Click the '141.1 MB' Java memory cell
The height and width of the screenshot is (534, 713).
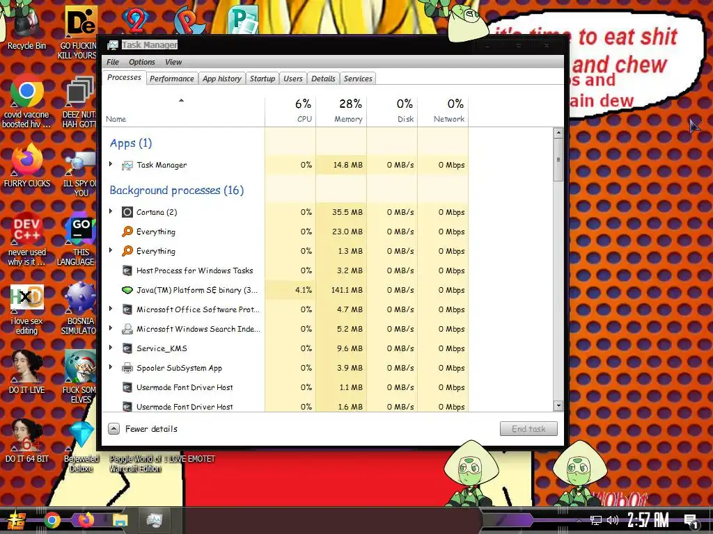[x=341, y=290]
